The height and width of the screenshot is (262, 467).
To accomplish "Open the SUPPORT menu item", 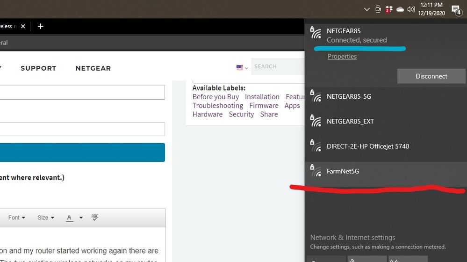I will (38, 68).
